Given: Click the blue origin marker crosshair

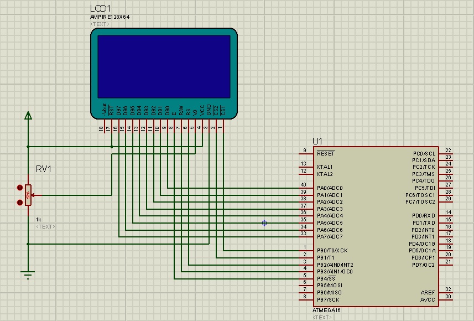Looking at the screenshot, I should (x=264, y=223).
